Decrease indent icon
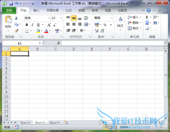This screenshot has height=132, width=170. click(68, 31)
